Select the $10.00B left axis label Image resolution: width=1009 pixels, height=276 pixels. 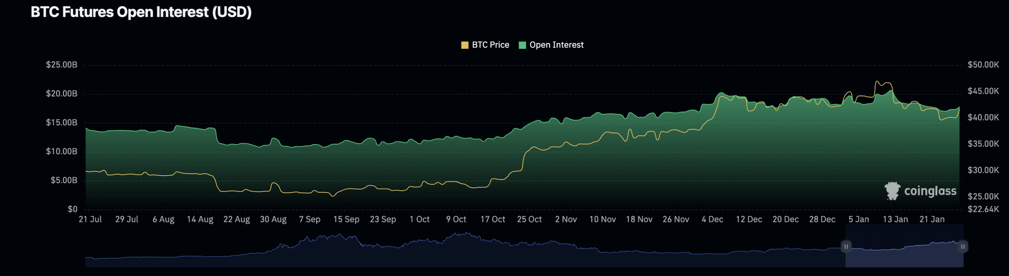(x=61, y=152)
